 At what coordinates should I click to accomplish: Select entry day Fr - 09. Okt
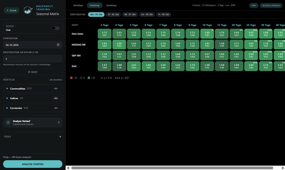pos(164,14)
